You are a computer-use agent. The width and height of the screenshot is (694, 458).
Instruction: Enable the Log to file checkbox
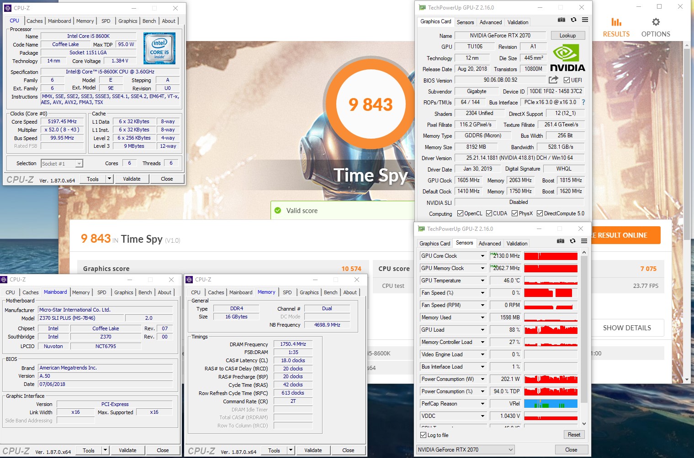(x=423, y=435)
